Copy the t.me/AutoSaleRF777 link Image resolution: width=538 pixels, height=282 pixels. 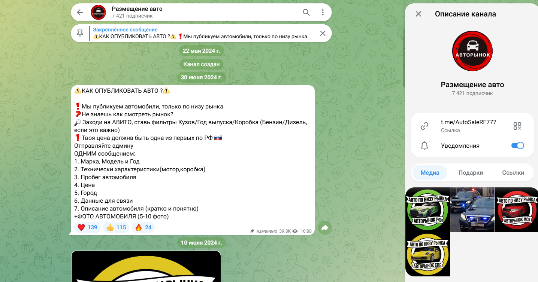(468, 122)
